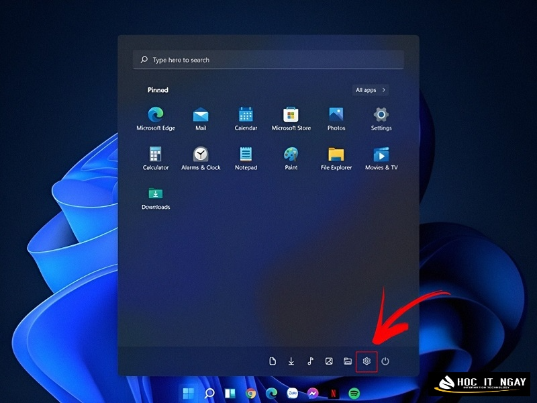The image size is (537, 403).
Task: Launch the Photos app
Action: coord(336,119)
